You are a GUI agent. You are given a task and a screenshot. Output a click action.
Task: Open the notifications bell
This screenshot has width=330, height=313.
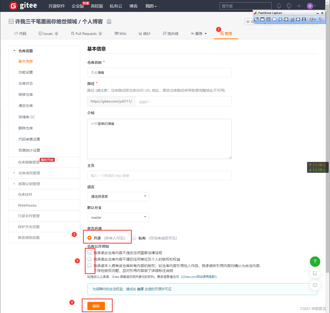pos(279,6)
